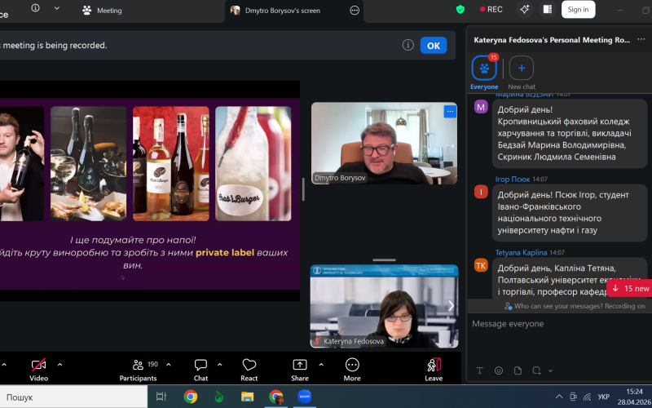Click the Message everyone input field
This screenshot has width=652, height=408.
(554, 324)
